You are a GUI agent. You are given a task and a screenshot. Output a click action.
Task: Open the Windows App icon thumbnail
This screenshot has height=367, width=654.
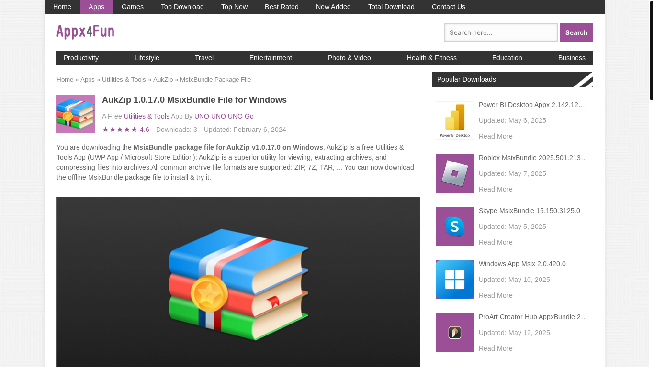[455, 280]
